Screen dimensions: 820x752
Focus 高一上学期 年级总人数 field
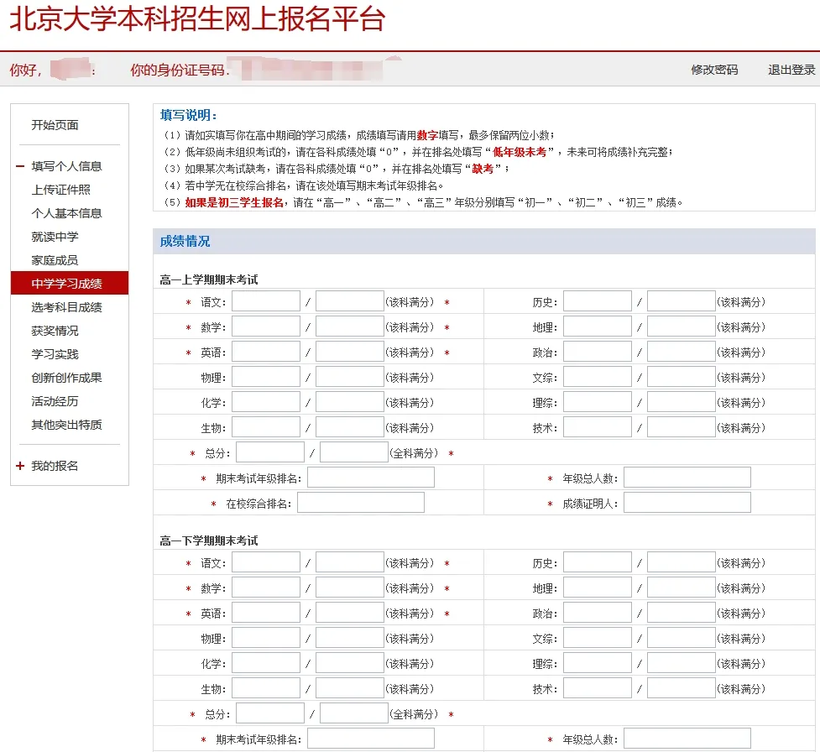(x=687, y=478)
